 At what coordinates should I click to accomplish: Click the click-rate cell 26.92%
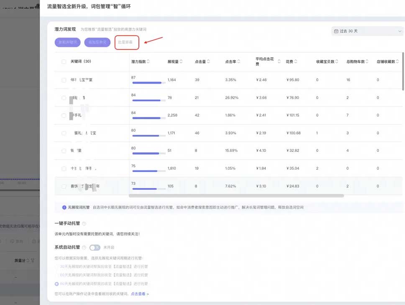point(232,98)
